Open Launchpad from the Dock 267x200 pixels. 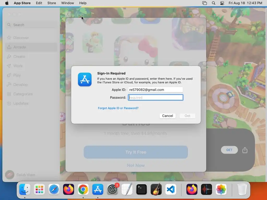[x=39, y=189]
